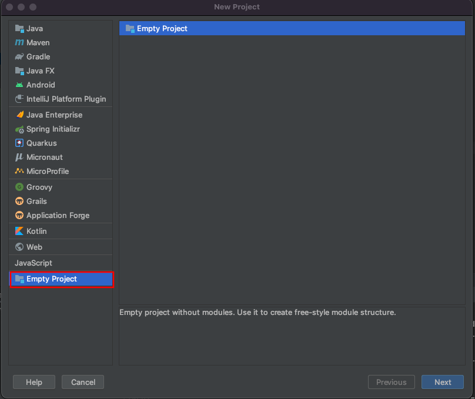Select the Kotlin project label

coord(36,231)
